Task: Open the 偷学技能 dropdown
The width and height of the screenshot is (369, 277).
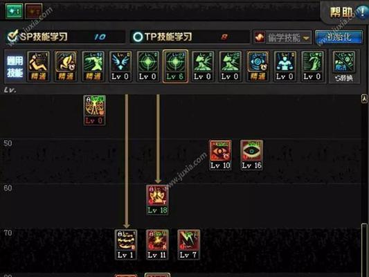Action: coord(282,37)
